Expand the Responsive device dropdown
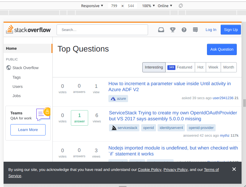 tap(92, 6)
